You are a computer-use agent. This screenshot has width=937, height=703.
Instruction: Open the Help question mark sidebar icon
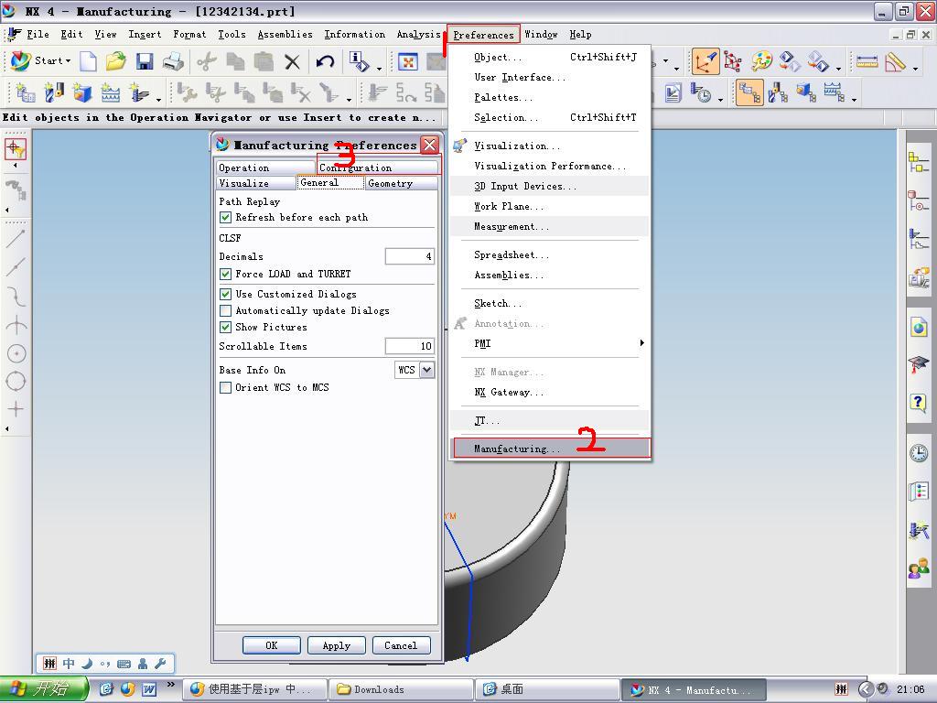919,402
